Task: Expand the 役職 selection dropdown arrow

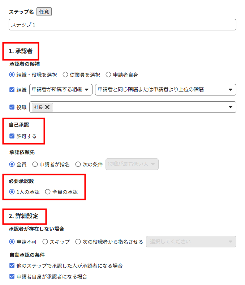Action: click(x=231, y=107)
